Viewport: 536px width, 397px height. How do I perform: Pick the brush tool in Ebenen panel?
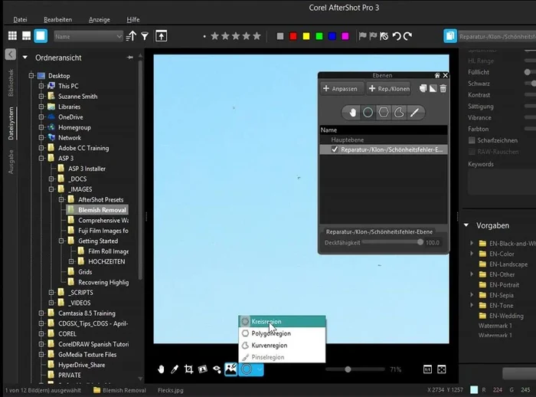(414, 112)
